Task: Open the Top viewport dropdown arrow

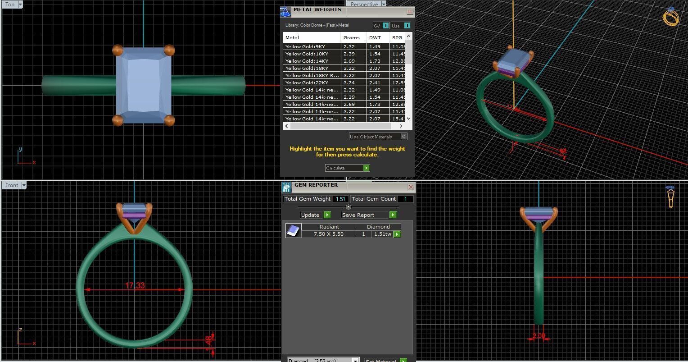Action: [19, 5]
